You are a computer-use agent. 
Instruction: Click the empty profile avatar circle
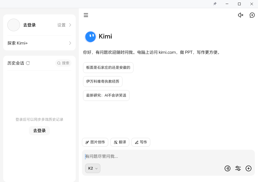(x=14, y=25)
